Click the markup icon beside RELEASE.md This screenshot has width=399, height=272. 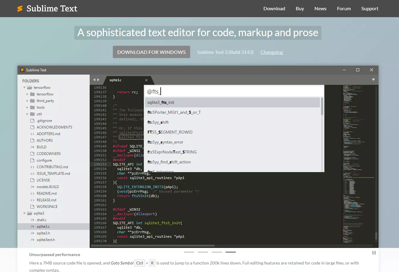(32, 200)
